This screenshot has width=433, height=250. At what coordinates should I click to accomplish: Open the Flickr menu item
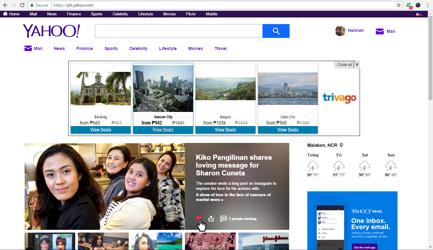click(191, 14)
